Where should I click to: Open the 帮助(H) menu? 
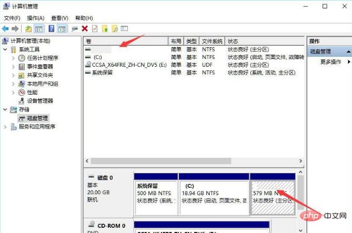pyautogui.click(x=84, y=18)
